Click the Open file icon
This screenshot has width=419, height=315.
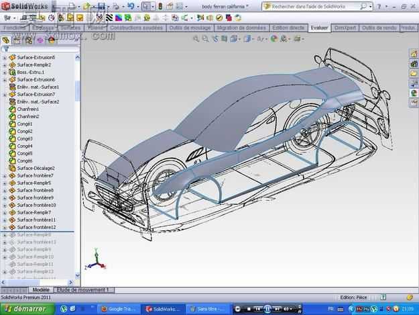coord(86,5)
